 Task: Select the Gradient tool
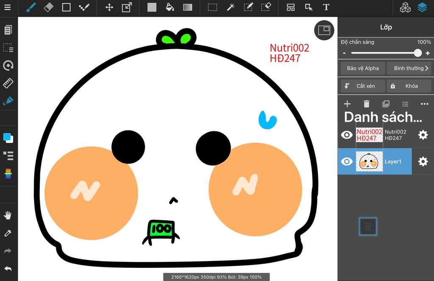(188, 7)
